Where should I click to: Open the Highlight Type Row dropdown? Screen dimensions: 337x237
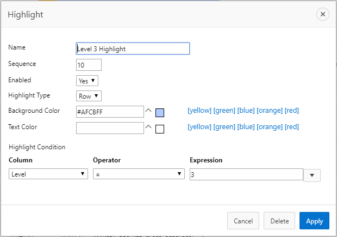(x=89, y=96)
